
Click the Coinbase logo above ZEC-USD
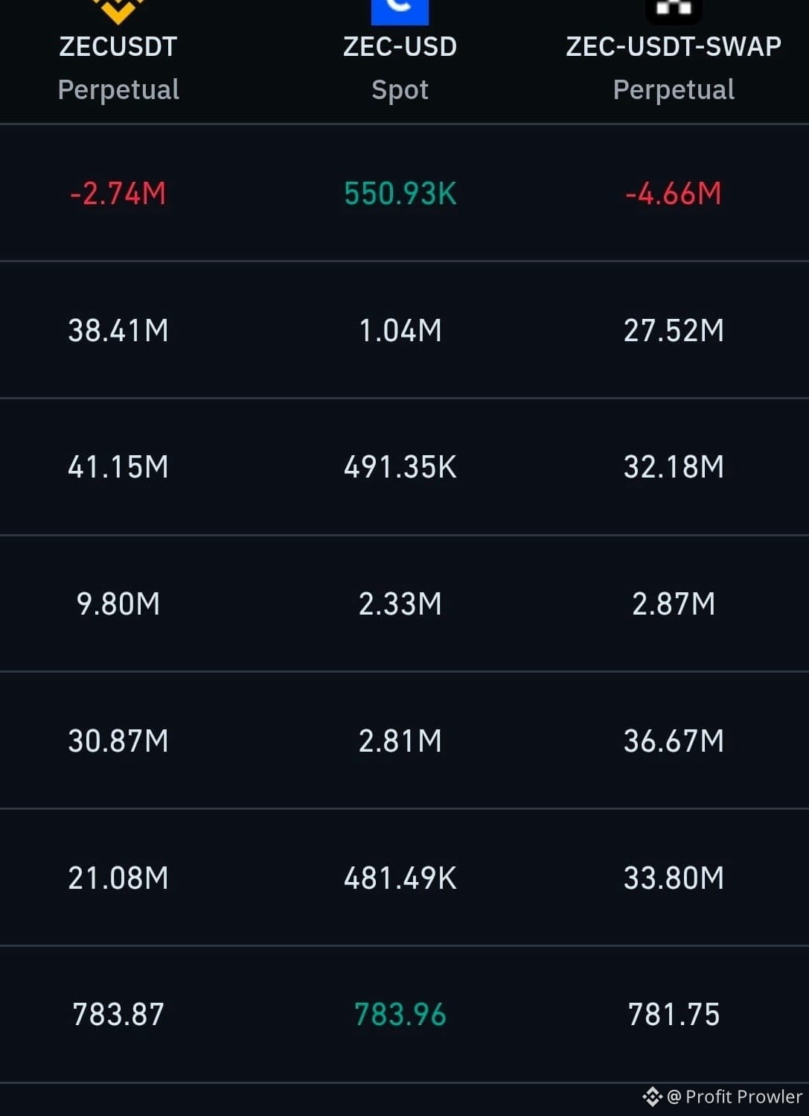[x=400, y=11]
